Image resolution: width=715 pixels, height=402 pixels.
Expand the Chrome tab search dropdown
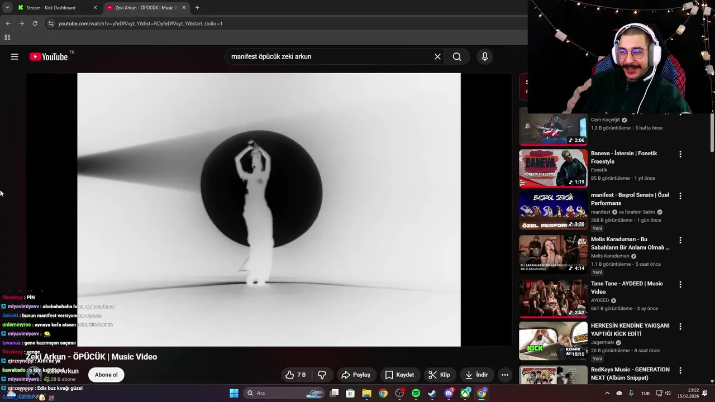tap(7, 8)
